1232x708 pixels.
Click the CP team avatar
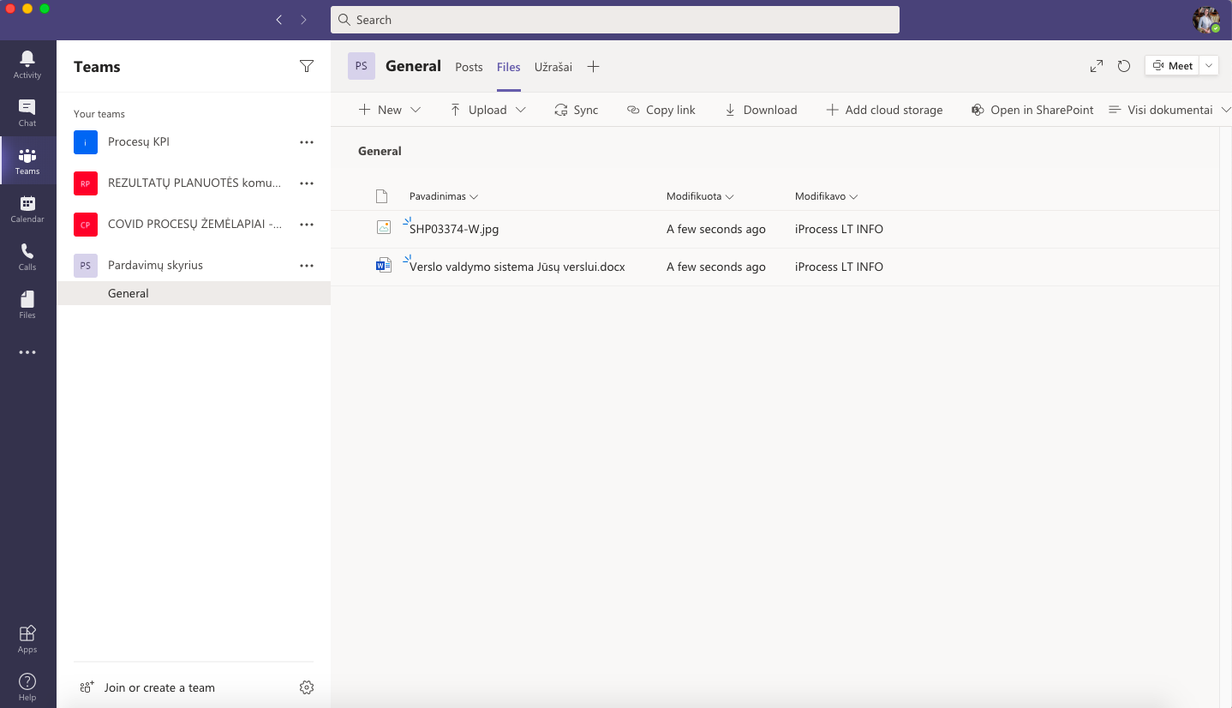(x=85, y=225)
